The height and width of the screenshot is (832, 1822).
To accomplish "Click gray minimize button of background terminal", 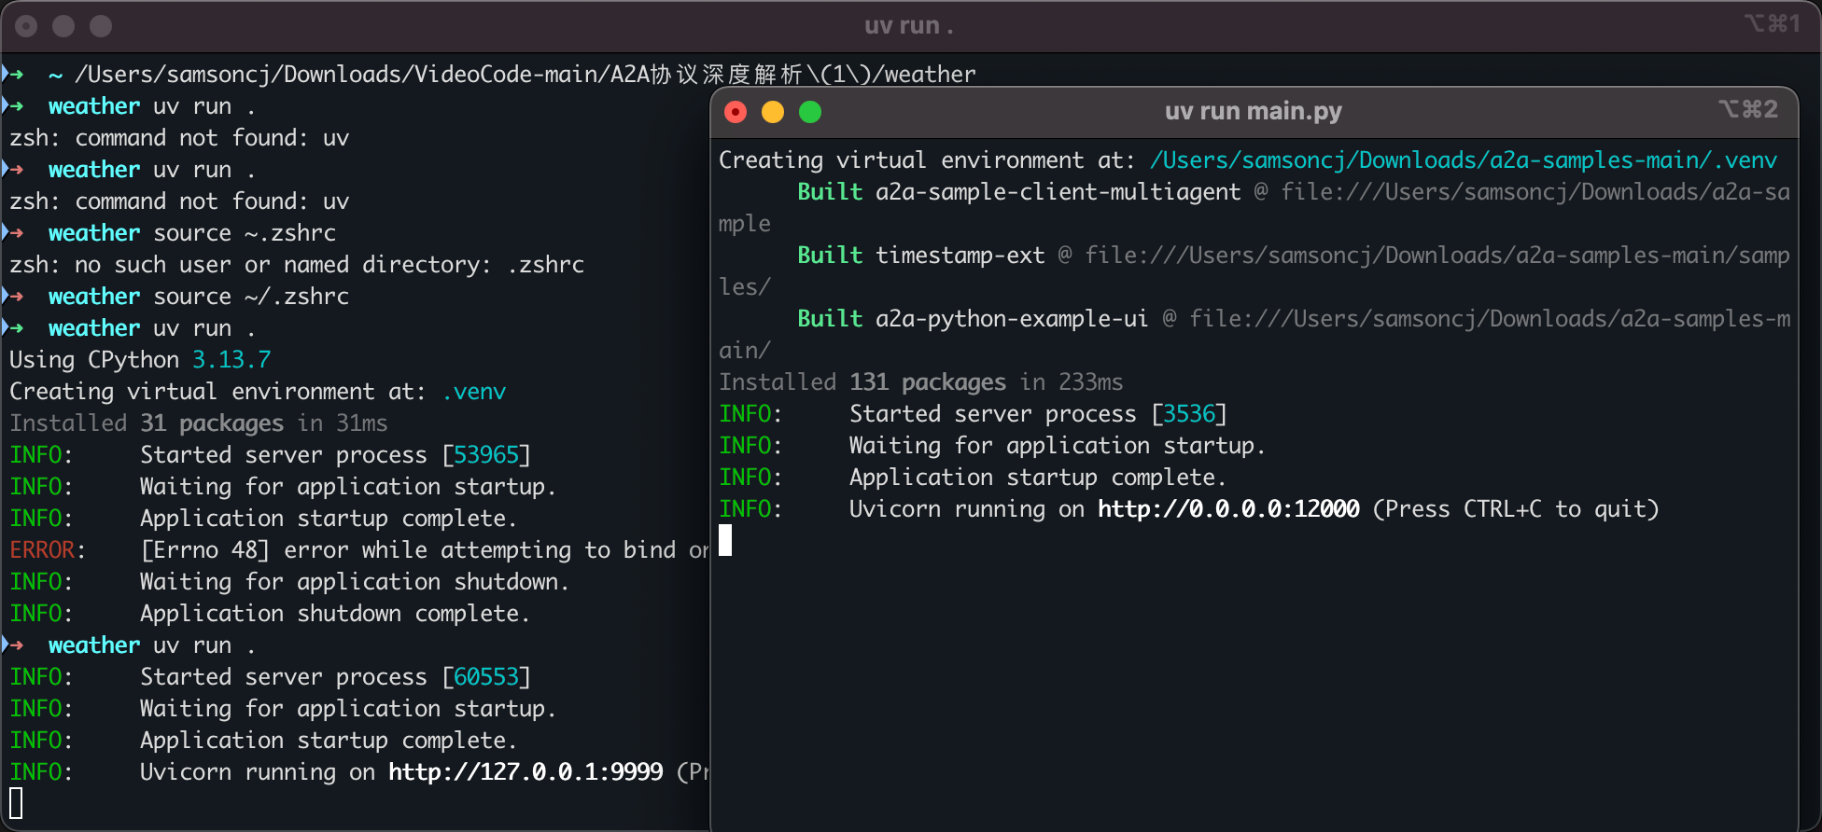I will (x=63, y=26).
